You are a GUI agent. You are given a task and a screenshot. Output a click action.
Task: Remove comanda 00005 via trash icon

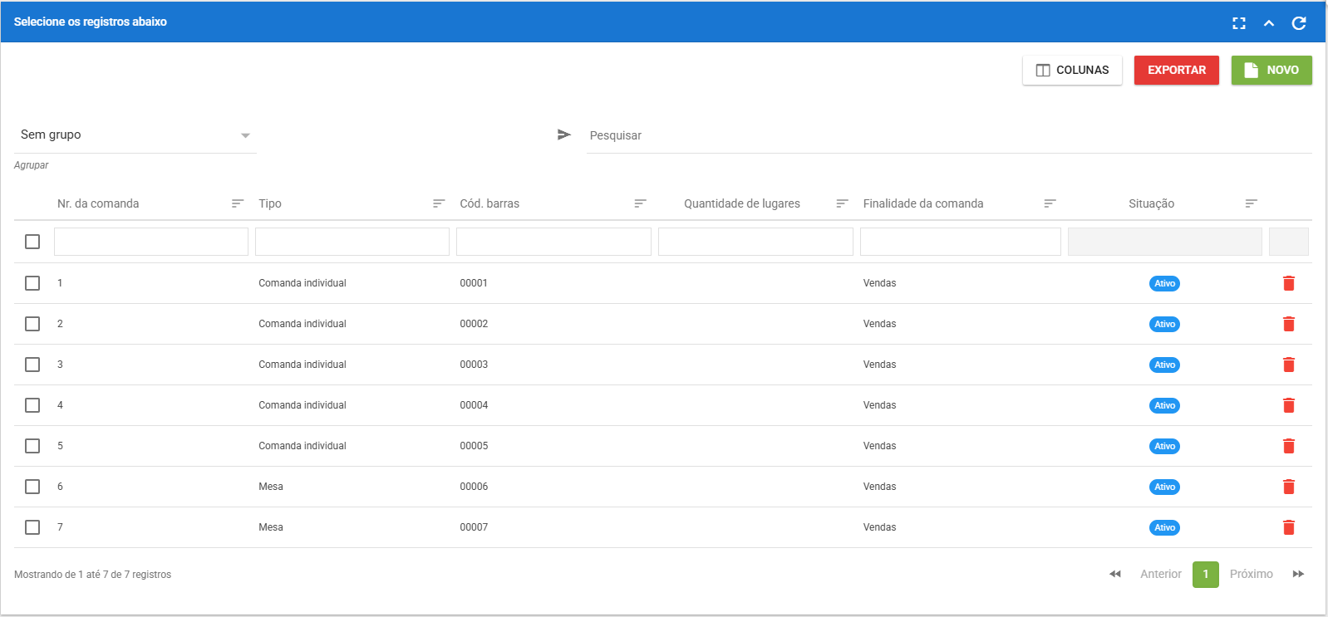coord(1289,446)
